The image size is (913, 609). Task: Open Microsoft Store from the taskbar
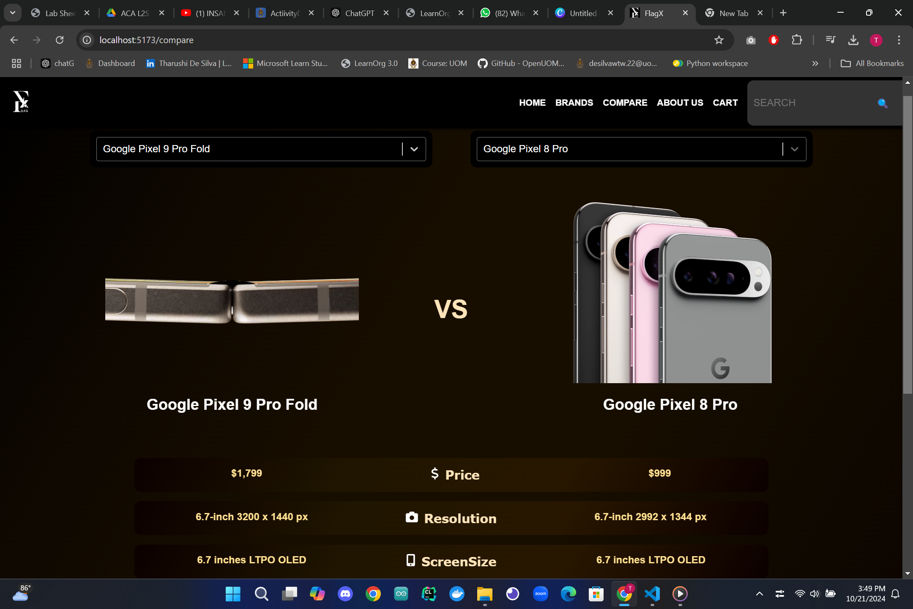point(596,594)
